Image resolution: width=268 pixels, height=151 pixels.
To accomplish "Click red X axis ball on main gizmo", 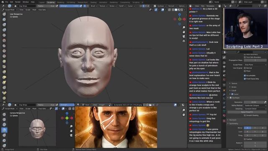I will tap(184, 19).
